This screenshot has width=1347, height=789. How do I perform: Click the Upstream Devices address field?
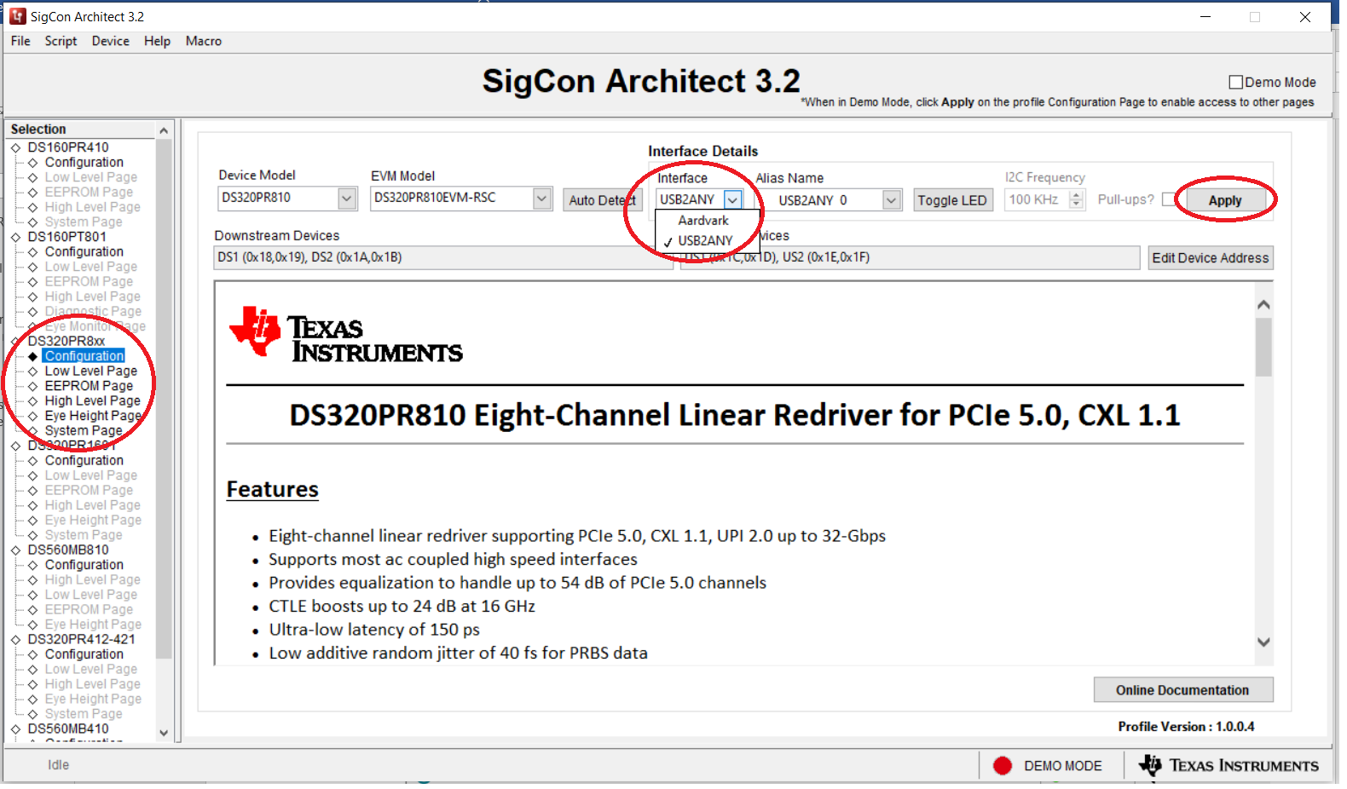point(910,257)
